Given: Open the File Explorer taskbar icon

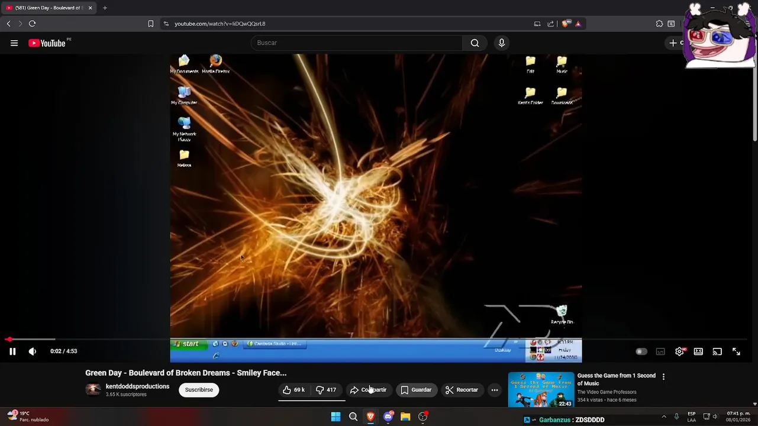Looking at the screenshot, I should [405, 417].
